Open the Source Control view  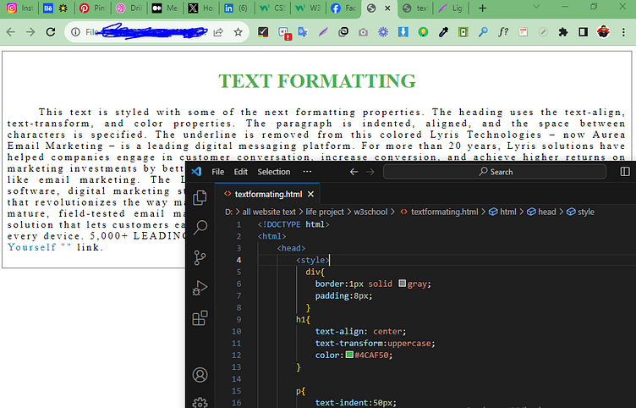coord(200,258)
